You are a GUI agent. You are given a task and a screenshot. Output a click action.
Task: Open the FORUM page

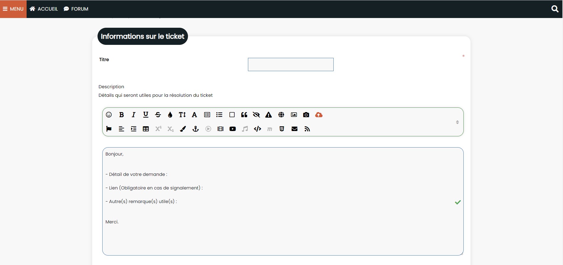point(76,9)
